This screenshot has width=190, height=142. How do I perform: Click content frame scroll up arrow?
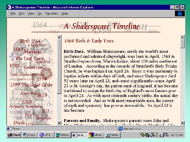pyautogui.click(x=183, y=37)
